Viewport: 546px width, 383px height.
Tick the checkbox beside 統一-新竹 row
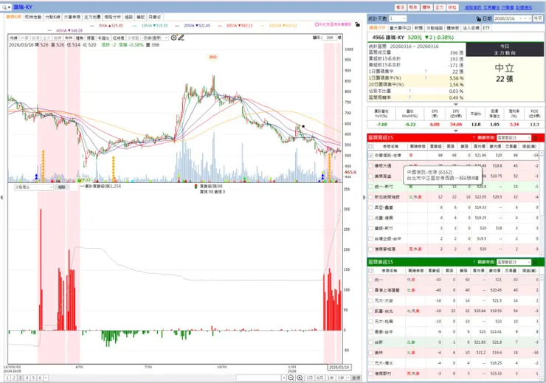pyautogui.click(x=370, y=187)
